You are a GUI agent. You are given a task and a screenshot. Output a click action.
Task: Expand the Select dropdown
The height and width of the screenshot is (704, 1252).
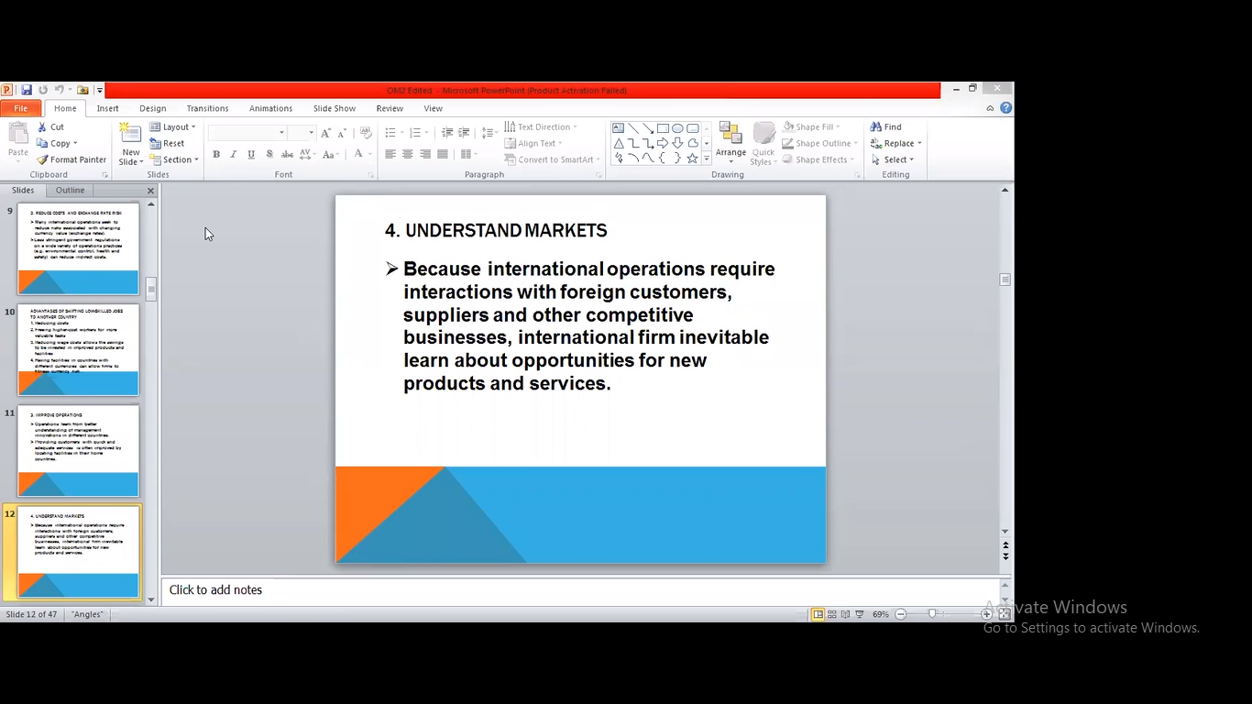click(x=912, y=159)
